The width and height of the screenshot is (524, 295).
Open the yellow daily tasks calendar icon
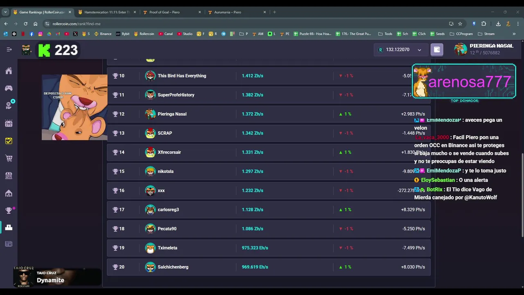(x=9, y=141)
